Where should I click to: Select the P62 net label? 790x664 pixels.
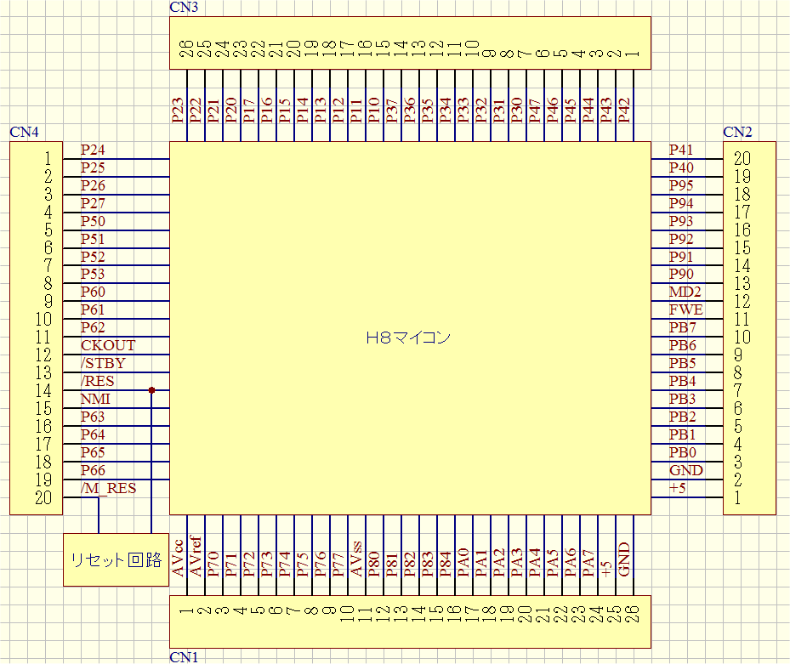(x=93, y=327)
